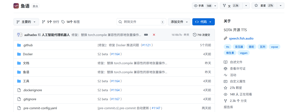The image size is (302, 112).
Task: Click the .gitignore file icon
Action: (x=19, y=99)
